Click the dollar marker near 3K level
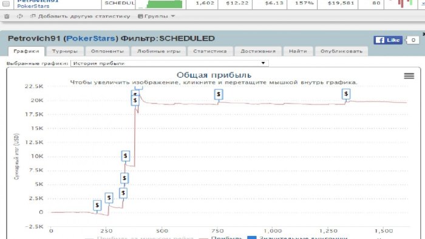This screenshot has height=239, width=425. [123, 193]
